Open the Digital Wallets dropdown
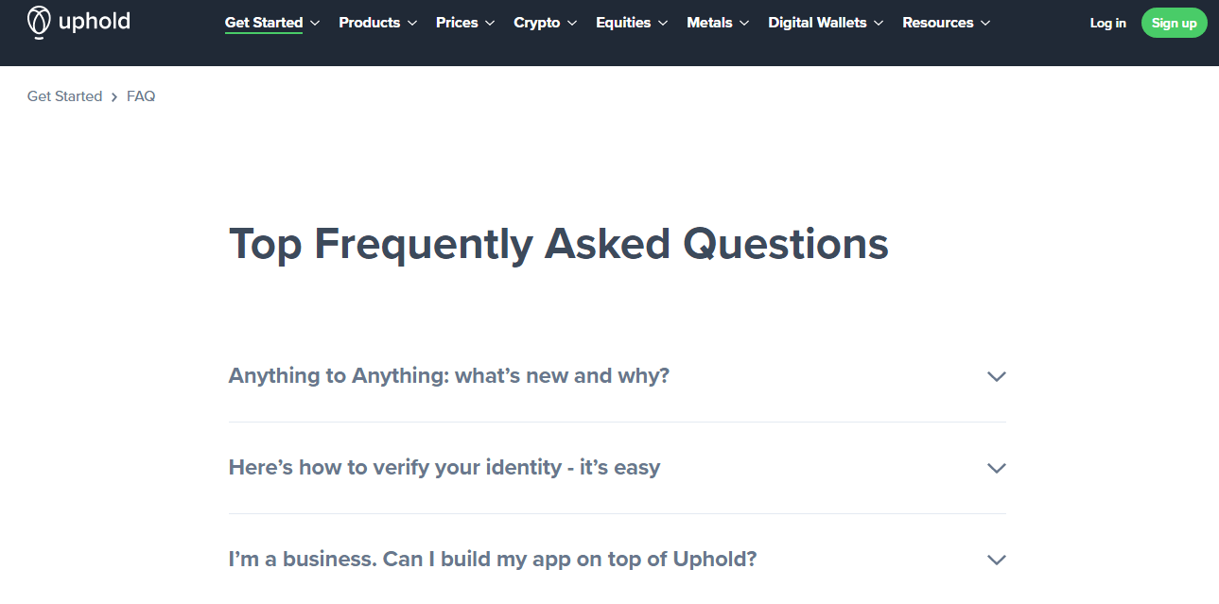This screenshot has height=604, width=1219. (818, 22)
